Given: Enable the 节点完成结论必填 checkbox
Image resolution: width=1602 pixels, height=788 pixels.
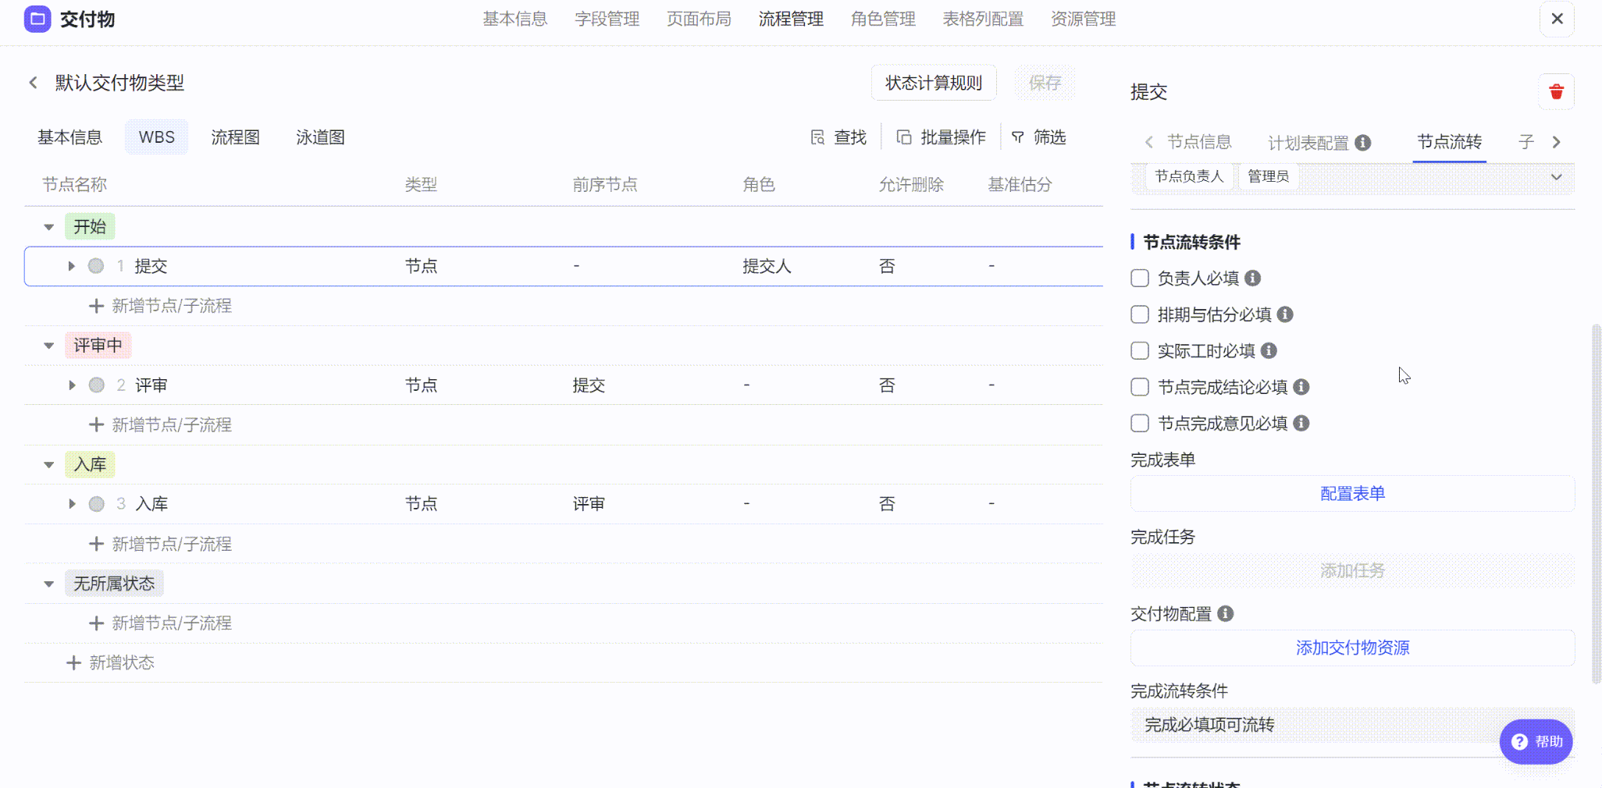Looking at the screenshot, I should pos(1140,387).
